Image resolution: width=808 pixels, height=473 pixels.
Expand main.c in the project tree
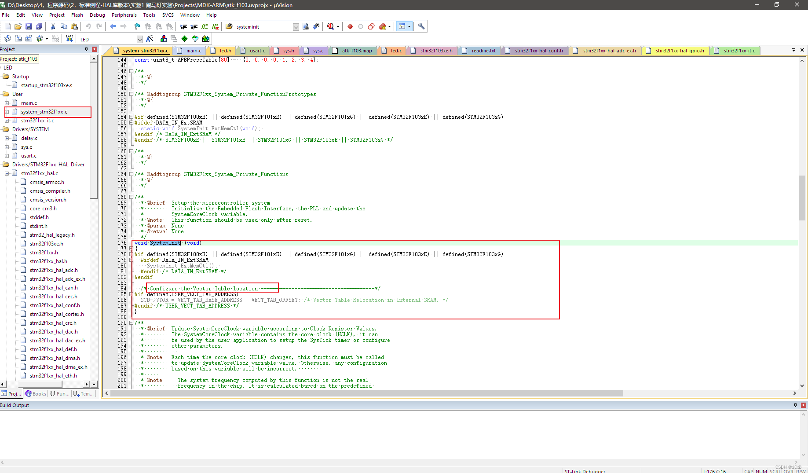coord(7,103)
